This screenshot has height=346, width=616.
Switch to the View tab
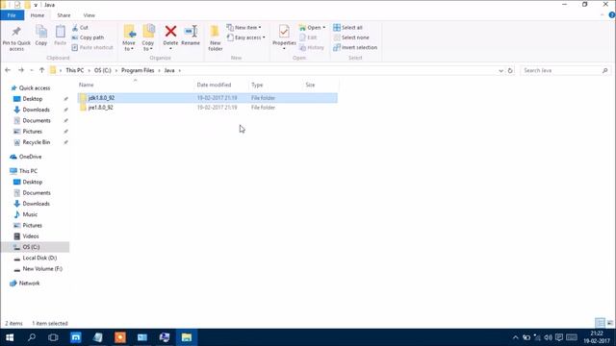click(90, 15)
